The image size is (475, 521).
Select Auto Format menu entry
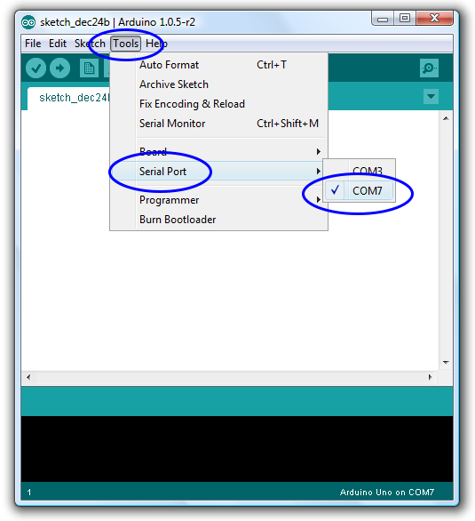point(219,65)
